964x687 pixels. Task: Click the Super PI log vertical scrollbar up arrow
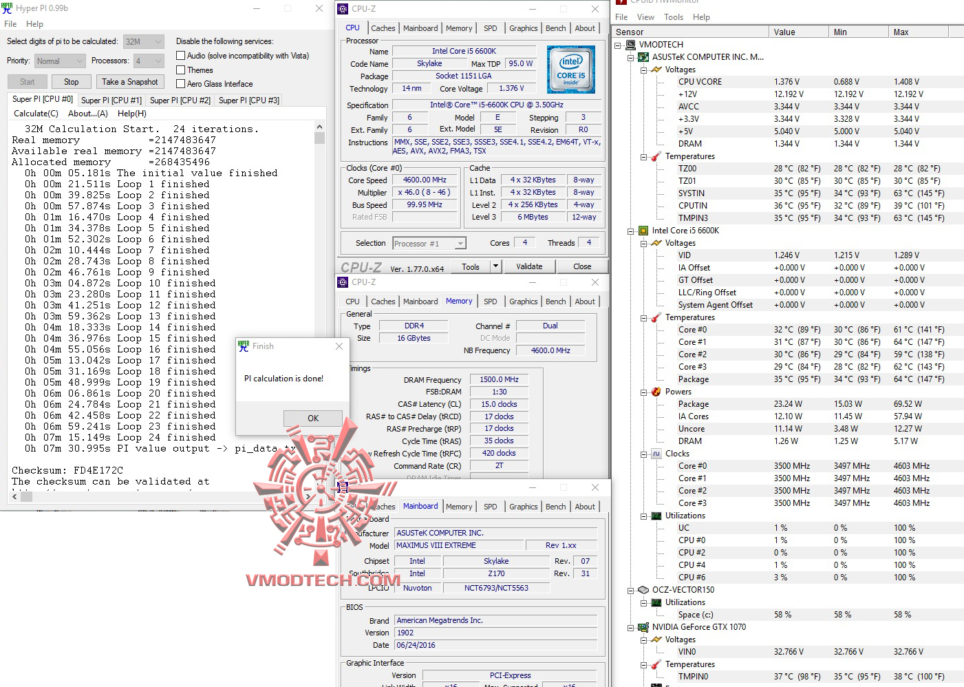319,127
